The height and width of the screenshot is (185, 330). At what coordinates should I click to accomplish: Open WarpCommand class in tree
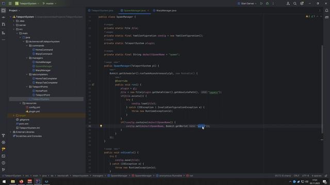click(x=42, y=54)
